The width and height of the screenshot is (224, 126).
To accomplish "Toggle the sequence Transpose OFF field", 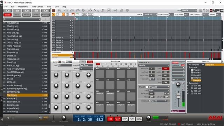I will tap(166, 83).
